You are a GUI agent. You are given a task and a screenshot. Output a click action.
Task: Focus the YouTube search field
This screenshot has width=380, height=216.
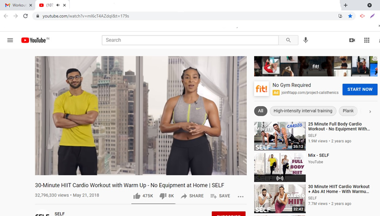click(x=190, y=40)
